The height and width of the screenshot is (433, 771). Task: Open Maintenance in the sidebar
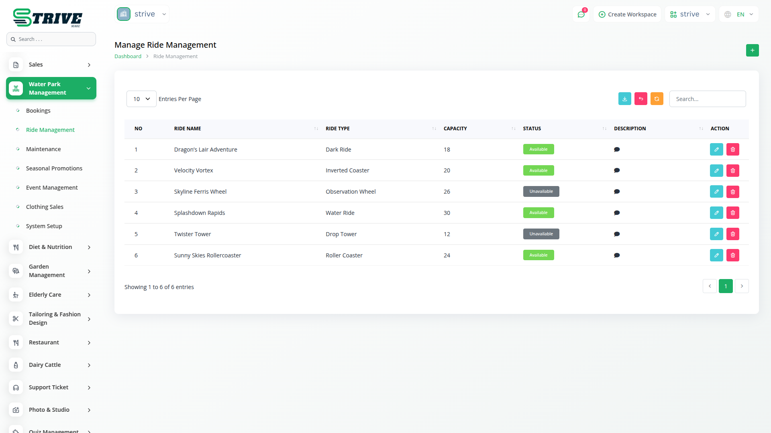43,149
